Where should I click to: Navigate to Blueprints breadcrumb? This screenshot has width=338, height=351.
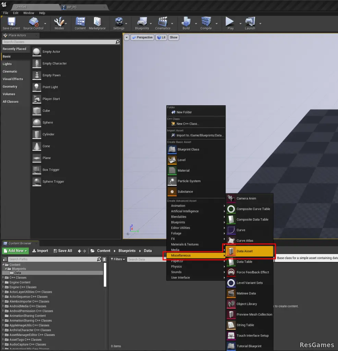coord(127,251)
